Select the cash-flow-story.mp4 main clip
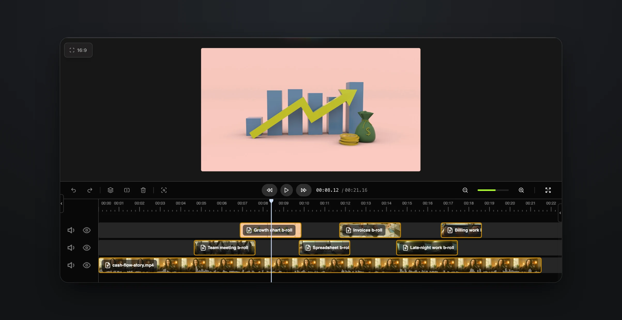The width and height of the screenshot is (622, 320). coord(320,265)
